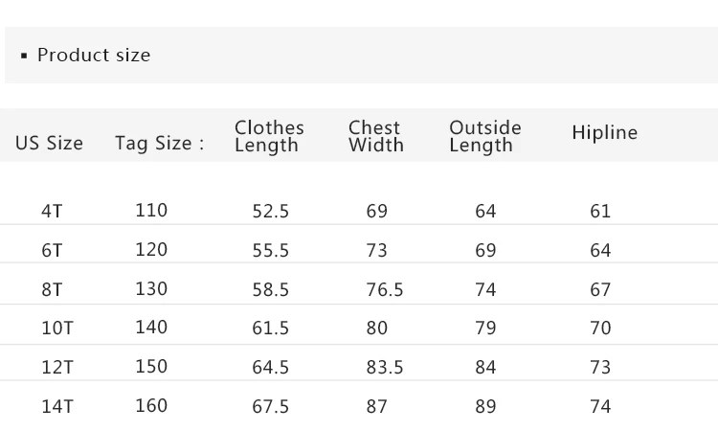Select the 14T size cell
The width and height of the screenshot is (718, 431).
click(56, 406)
